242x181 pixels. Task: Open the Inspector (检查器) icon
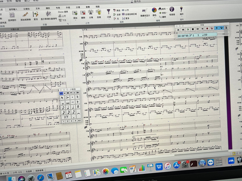[172, 10]
